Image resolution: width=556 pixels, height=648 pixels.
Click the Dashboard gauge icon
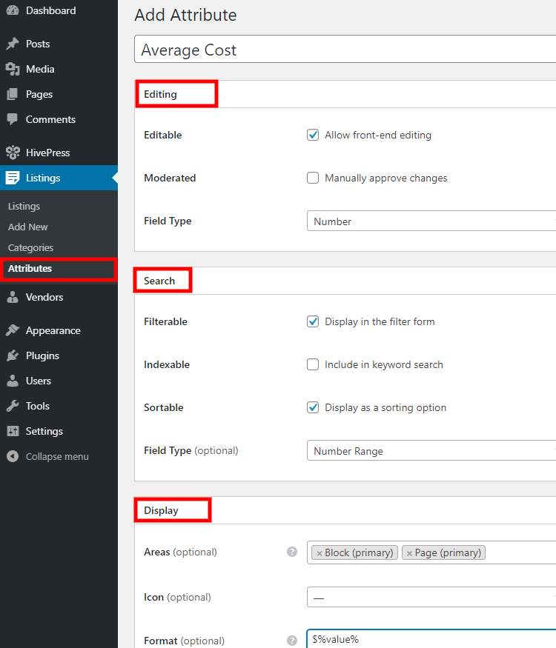pos(13,10)
